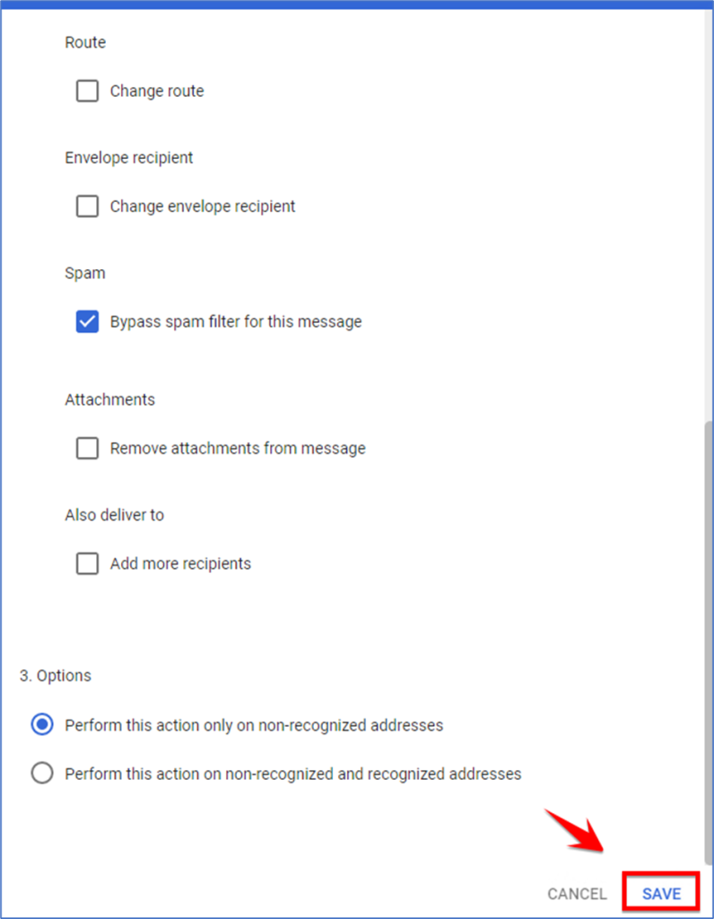Screen dimensions: 714x919
Task: Check Remove attachments from message box
Action: point(87,449)
